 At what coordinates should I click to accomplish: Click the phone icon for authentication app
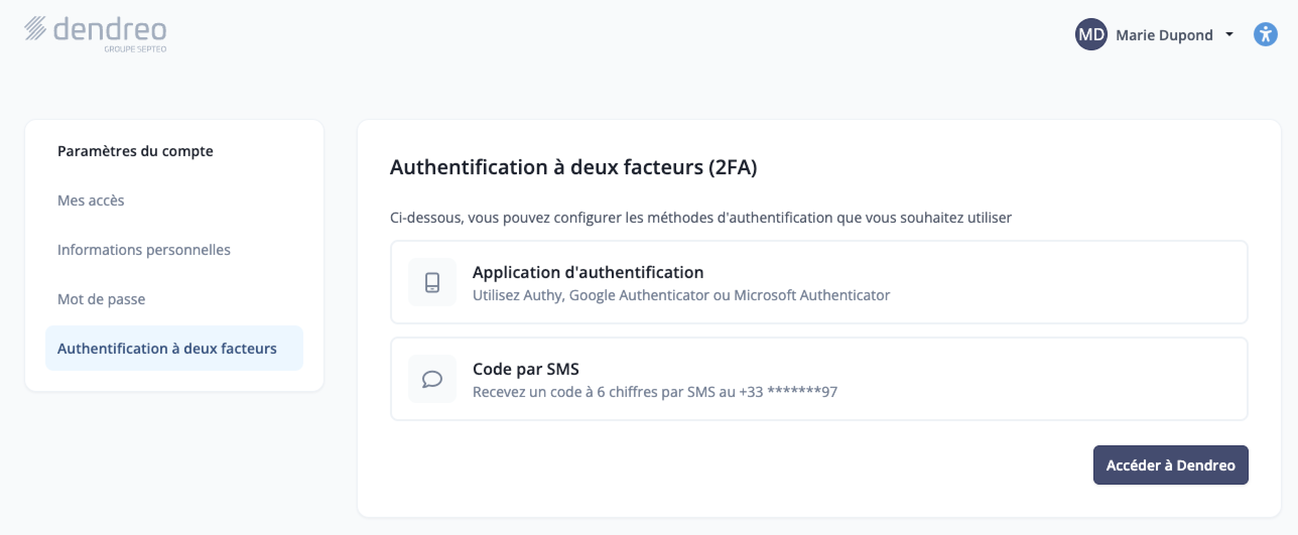tap(432, 282)
